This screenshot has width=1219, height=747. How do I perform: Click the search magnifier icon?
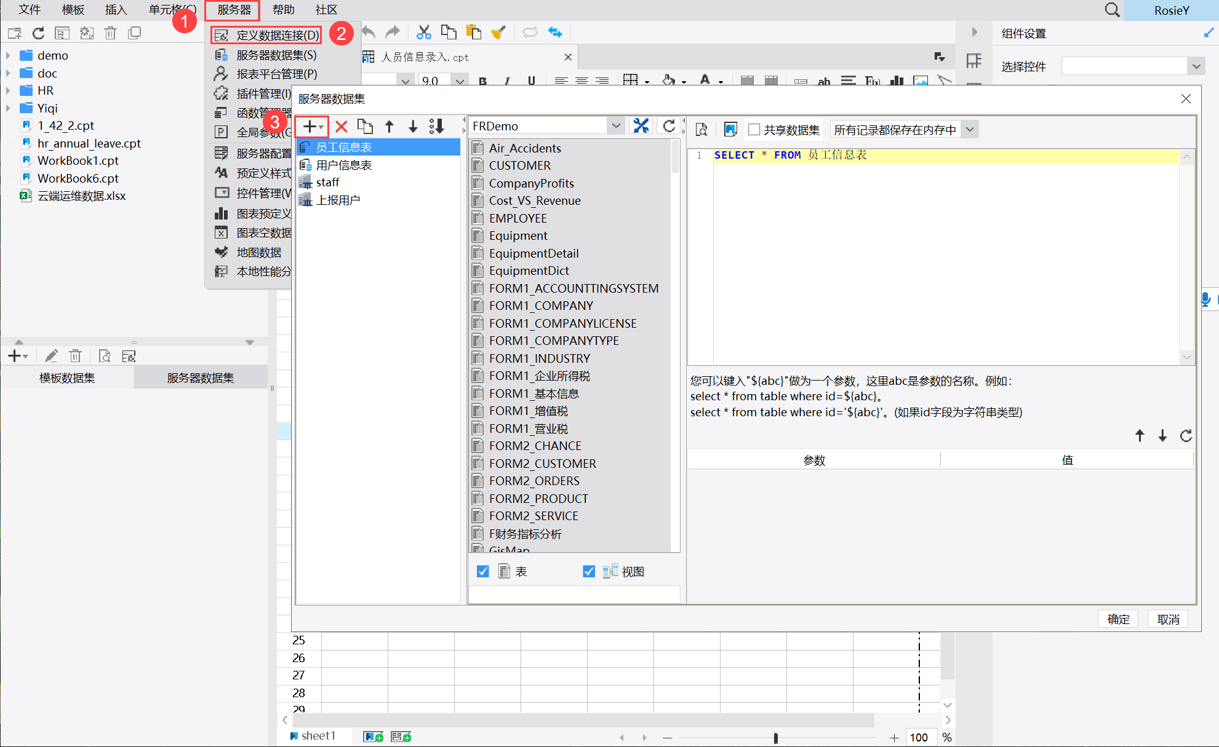point(1111,10)
